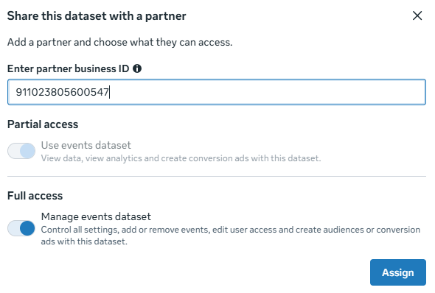Click the 'Control all settings' description text
Screen dimensions: 435x293
231,236
